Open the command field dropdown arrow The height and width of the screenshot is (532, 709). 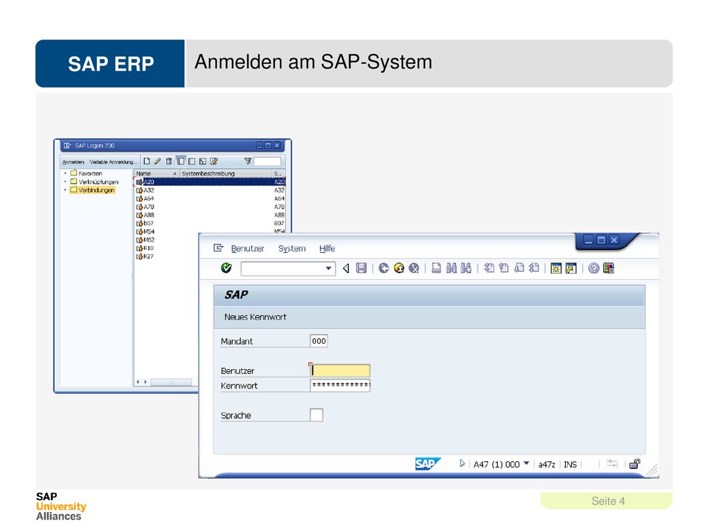[329, 269]
